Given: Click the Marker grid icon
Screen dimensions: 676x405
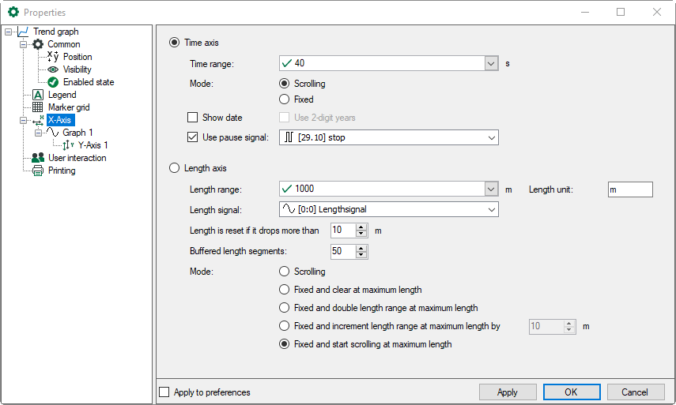Looking at the screenshot, I should [37, 107].
